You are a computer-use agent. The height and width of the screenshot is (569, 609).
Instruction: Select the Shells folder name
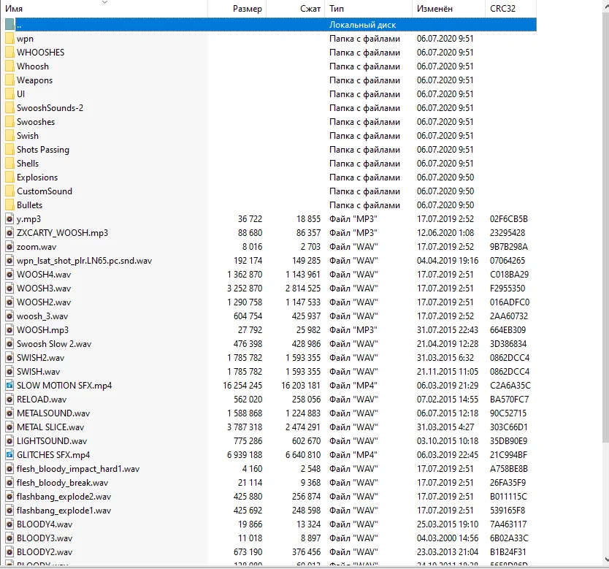pos(28,164)
